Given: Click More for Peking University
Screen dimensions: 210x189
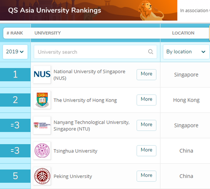Looking at the screenshot, I should pyautogui.click(x=146, y=176).
